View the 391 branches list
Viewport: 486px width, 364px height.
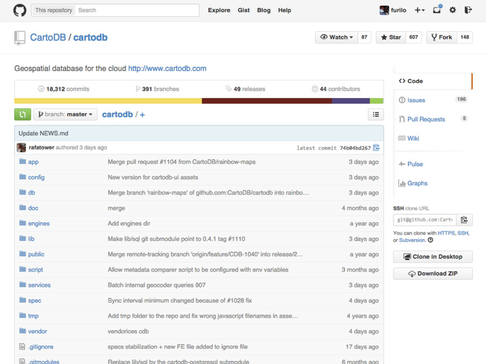click(157, 89)
